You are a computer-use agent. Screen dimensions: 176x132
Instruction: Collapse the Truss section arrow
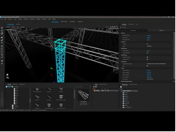click(173, 68)
